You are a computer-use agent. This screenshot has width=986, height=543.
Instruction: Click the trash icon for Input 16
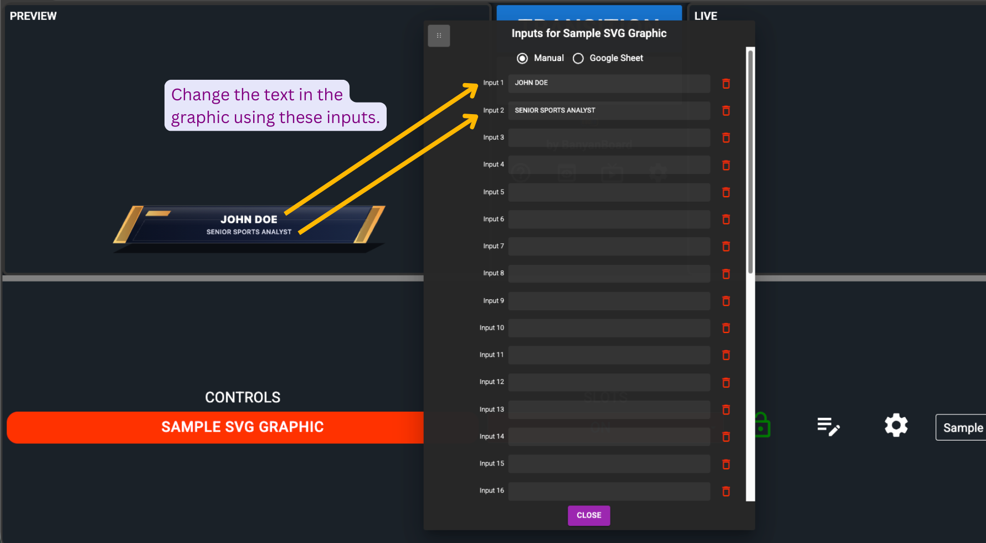726,491
